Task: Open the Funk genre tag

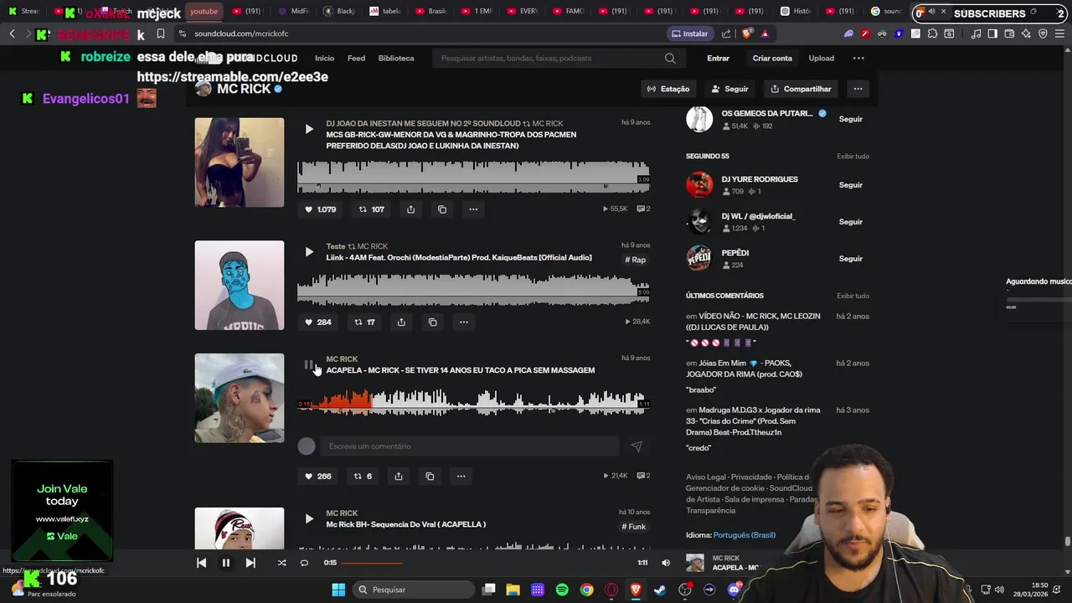Action: pyautogui.click(x=634, y=527)
